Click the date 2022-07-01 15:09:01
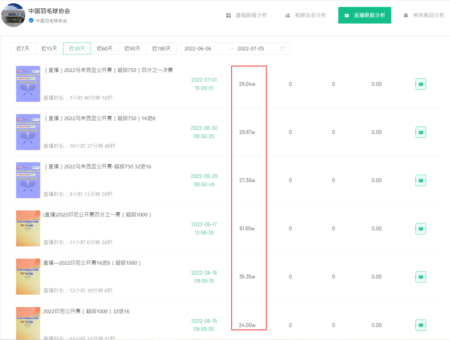The image size is (450, 340). click(x=204, y=84)
